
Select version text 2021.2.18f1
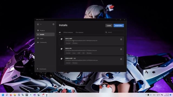click(x=69, y=39)
